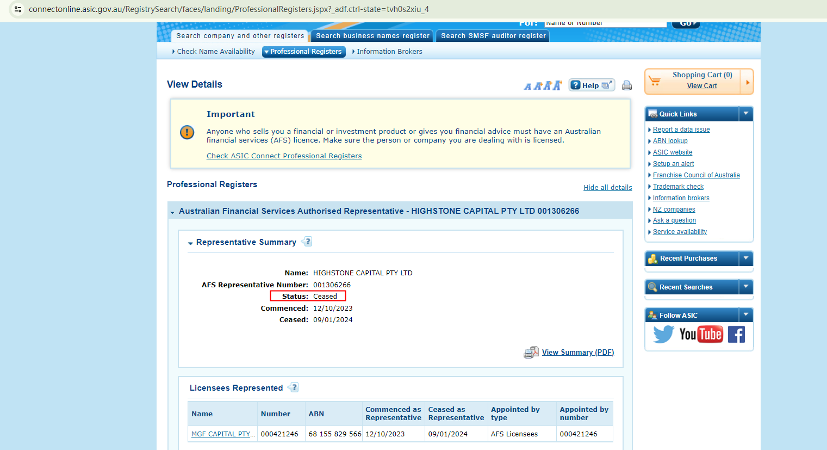Click the Ceased as Representative column header

coord(456,414)
